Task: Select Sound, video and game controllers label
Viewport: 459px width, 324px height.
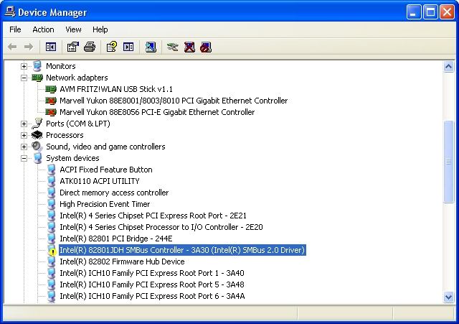Action: pyautogui.click(x=105, y=147)
